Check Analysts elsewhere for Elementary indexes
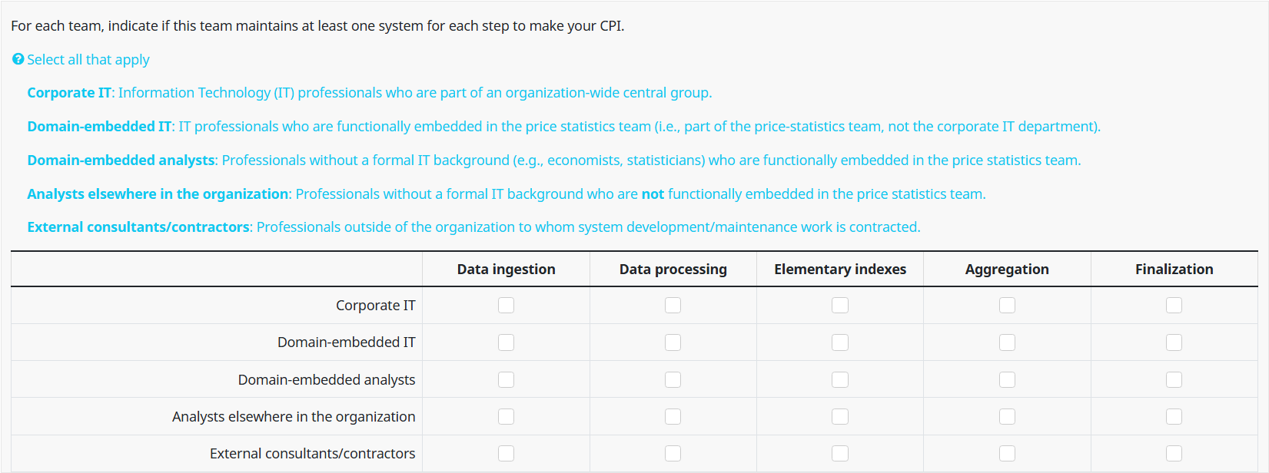1269x473 pixels. [840, 416]
